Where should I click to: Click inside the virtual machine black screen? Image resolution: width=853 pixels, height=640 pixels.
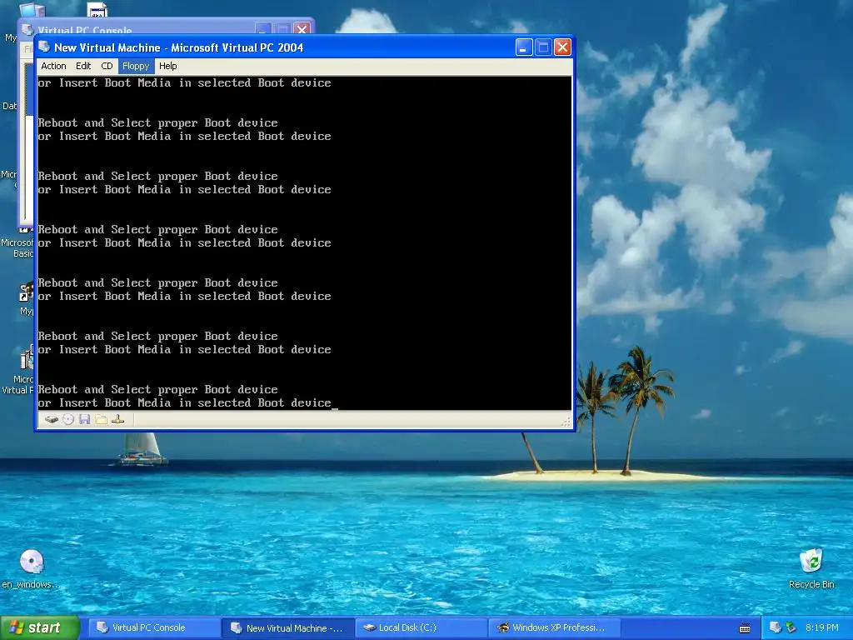coord(304,242)
